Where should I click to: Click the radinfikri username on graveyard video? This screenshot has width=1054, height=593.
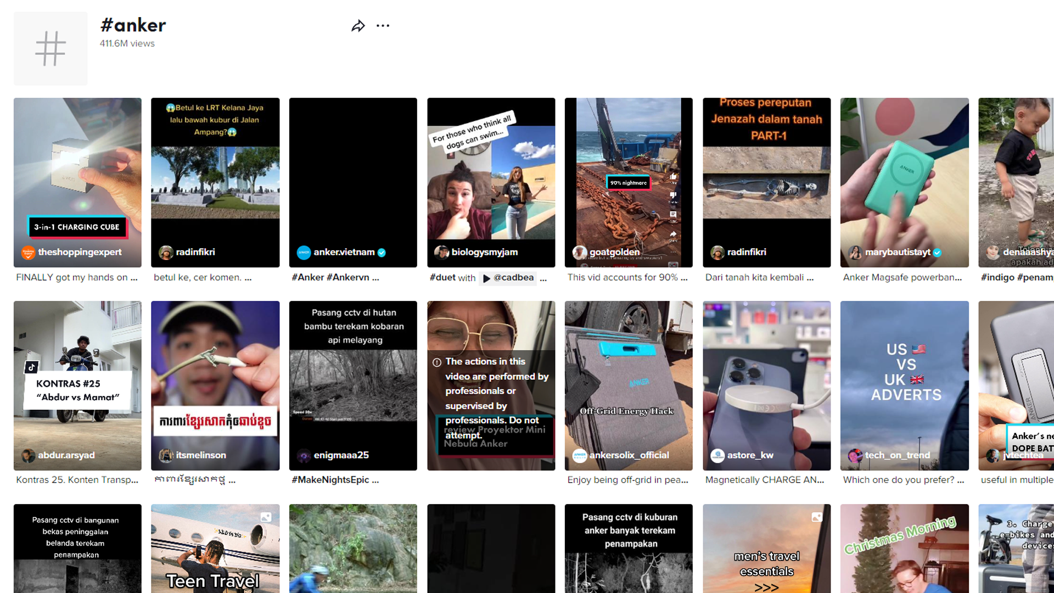click(x=195, y=252)
